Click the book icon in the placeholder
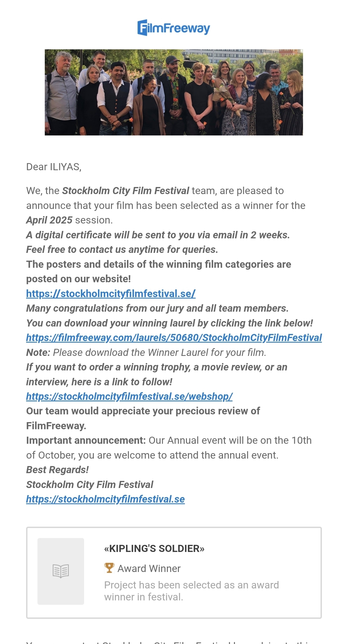This screenshot has height=644, width=348. pyautogui.click(x=61, y=571)
